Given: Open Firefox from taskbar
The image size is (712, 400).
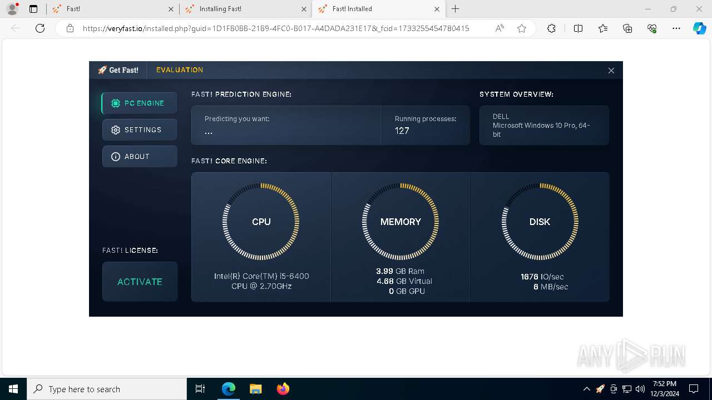Looking at the screenshot, I should click(283, 389).
